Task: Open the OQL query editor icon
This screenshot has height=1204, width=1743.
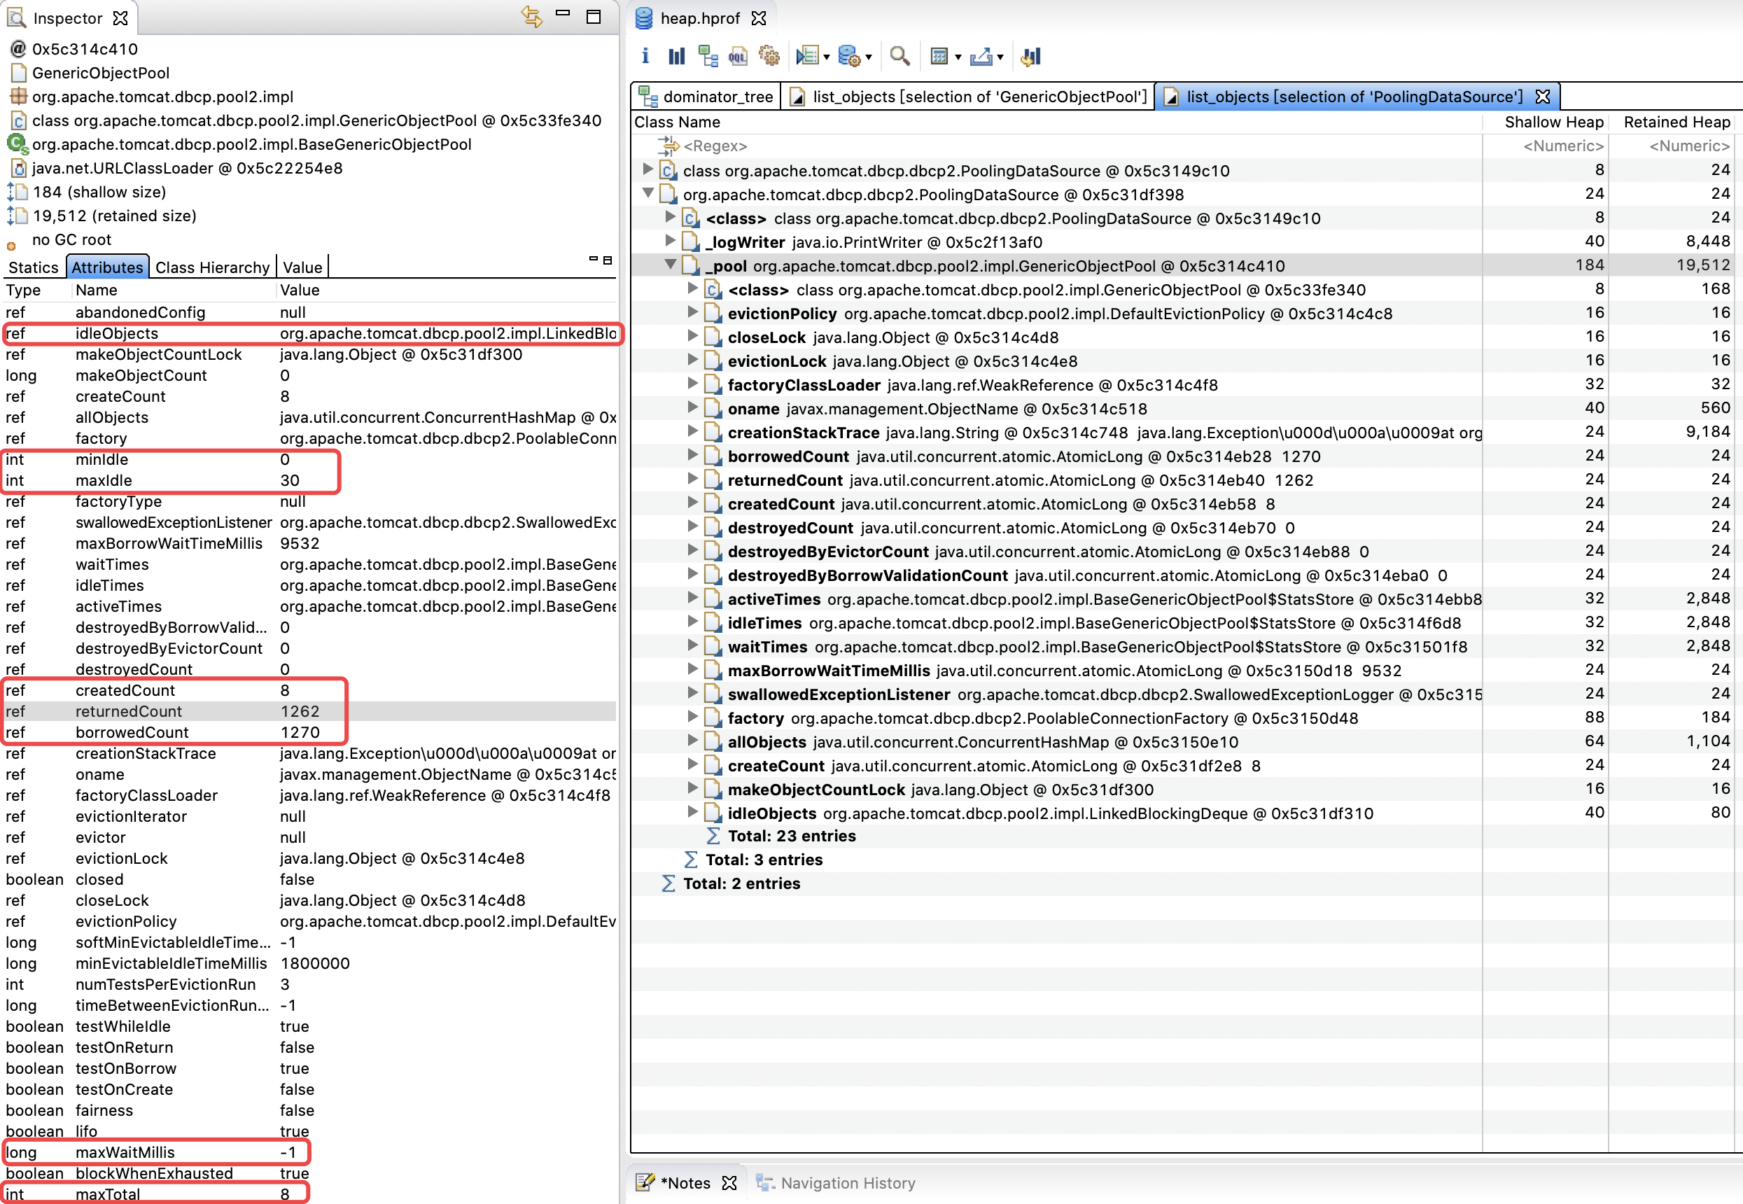Action: tap(738, 56)
